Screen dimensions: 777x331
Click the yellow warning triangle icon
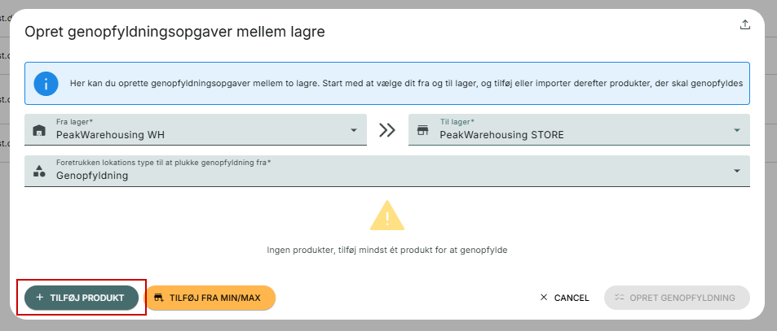pyautogui.click(x=387, y=216)
